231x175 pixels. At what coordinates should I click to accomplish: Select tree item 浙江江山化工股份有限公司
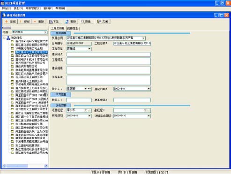(31, 56)
